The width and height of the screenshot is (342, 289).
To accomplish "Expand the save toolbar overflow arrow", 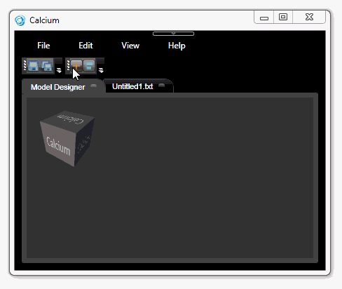I will 59,70.
